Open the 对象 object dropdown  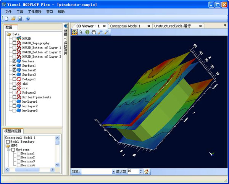pyautogui.click(x=113, y=171)
